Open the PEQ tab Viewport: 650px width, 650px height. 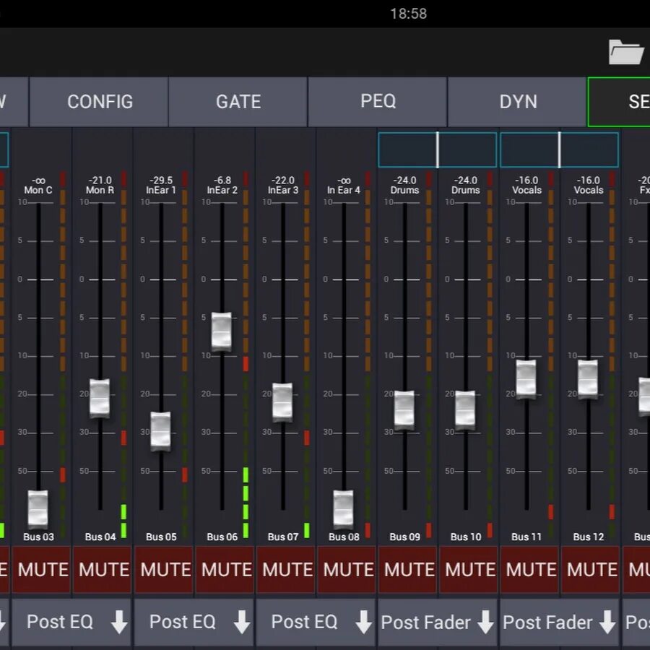(378, 102)
